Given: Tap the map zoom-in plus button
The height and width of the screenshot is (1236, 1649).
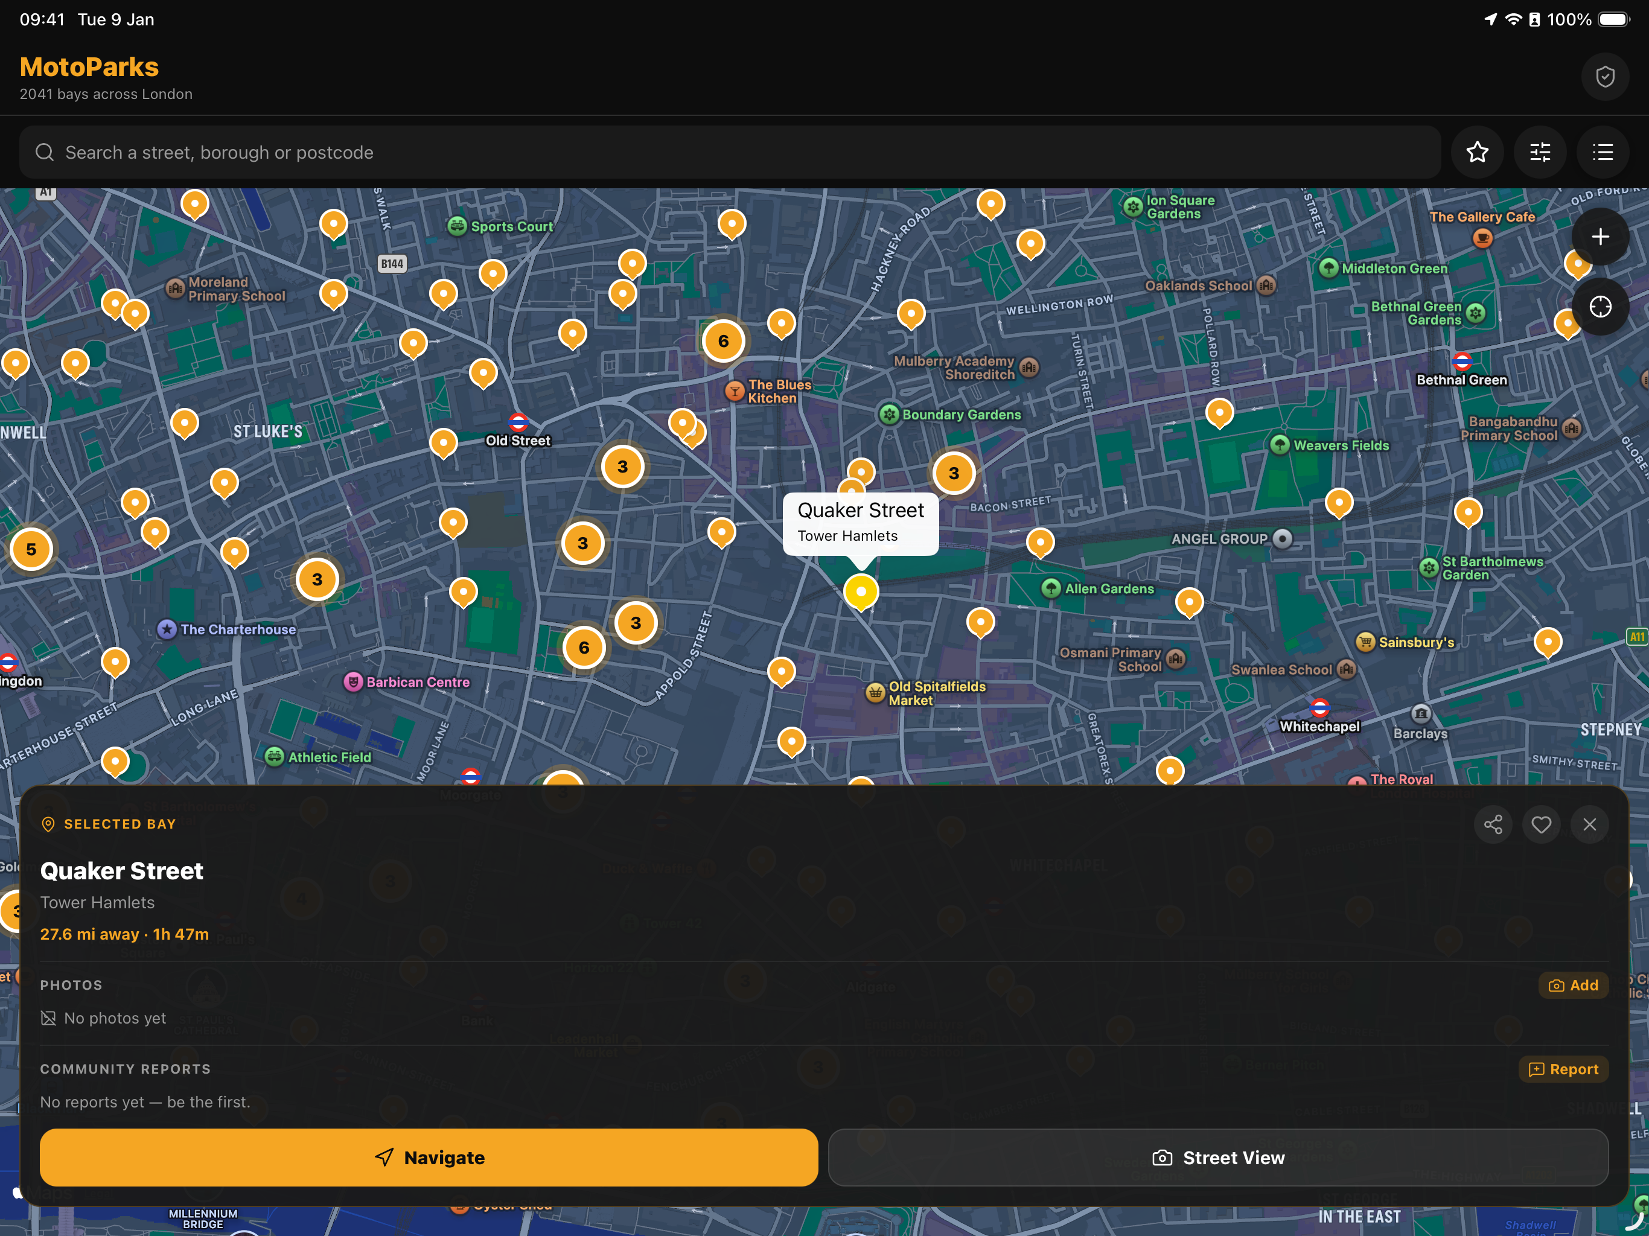Looking at the screenshot, I should point(1600,237).
